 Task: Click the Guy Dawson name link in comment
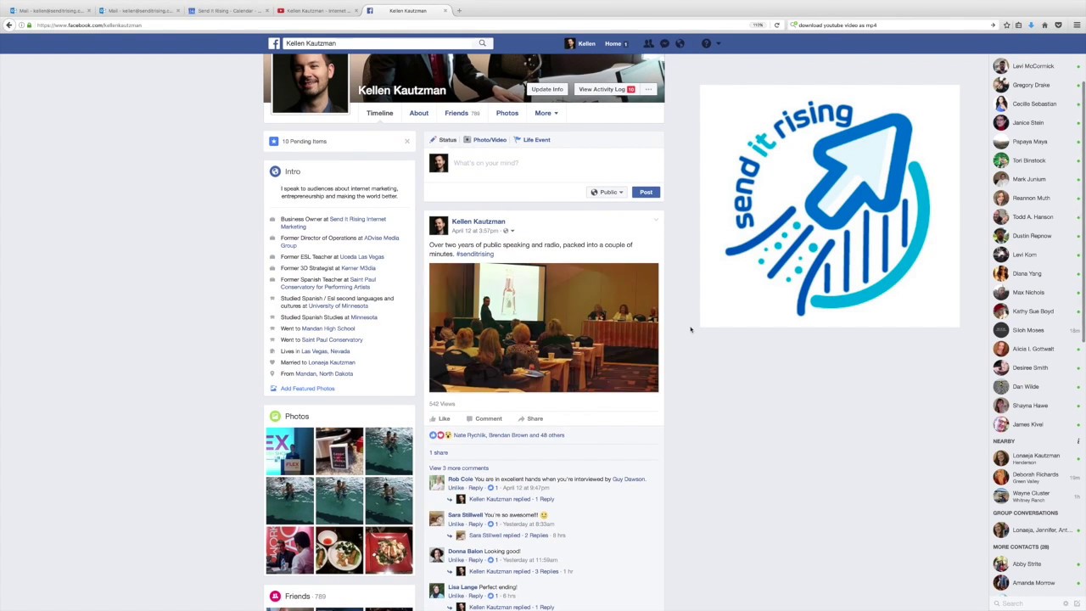click(x=629, y=479)
